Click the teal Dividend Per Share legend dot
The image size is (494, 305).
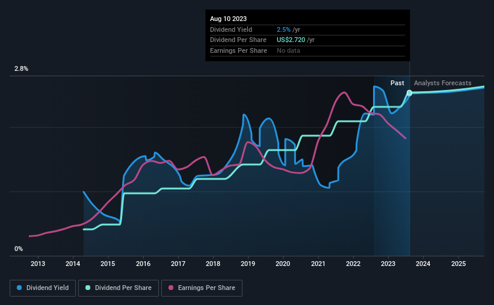88,288
